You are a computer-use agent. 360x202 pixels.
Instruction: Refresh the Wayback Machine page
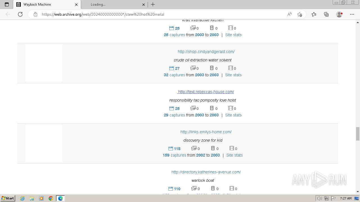20,14
